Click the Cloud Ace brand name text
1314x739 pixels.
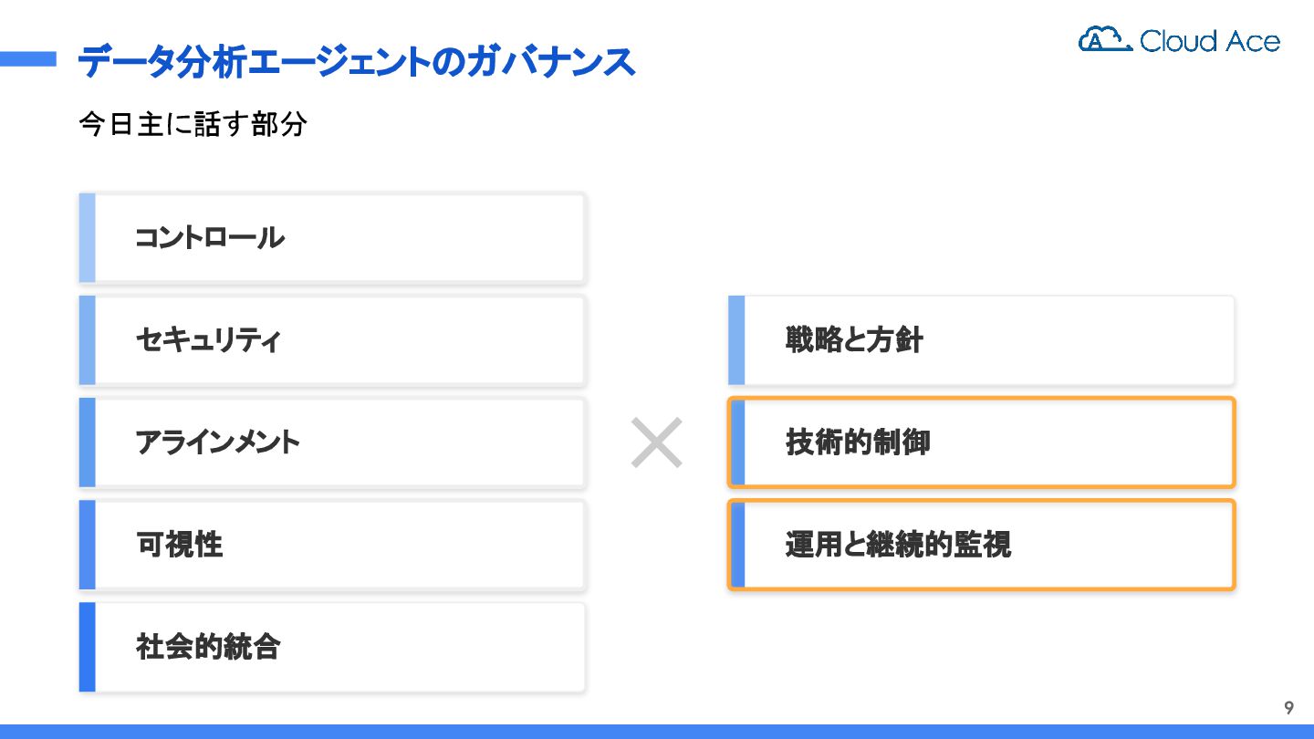coord(1209,41)
